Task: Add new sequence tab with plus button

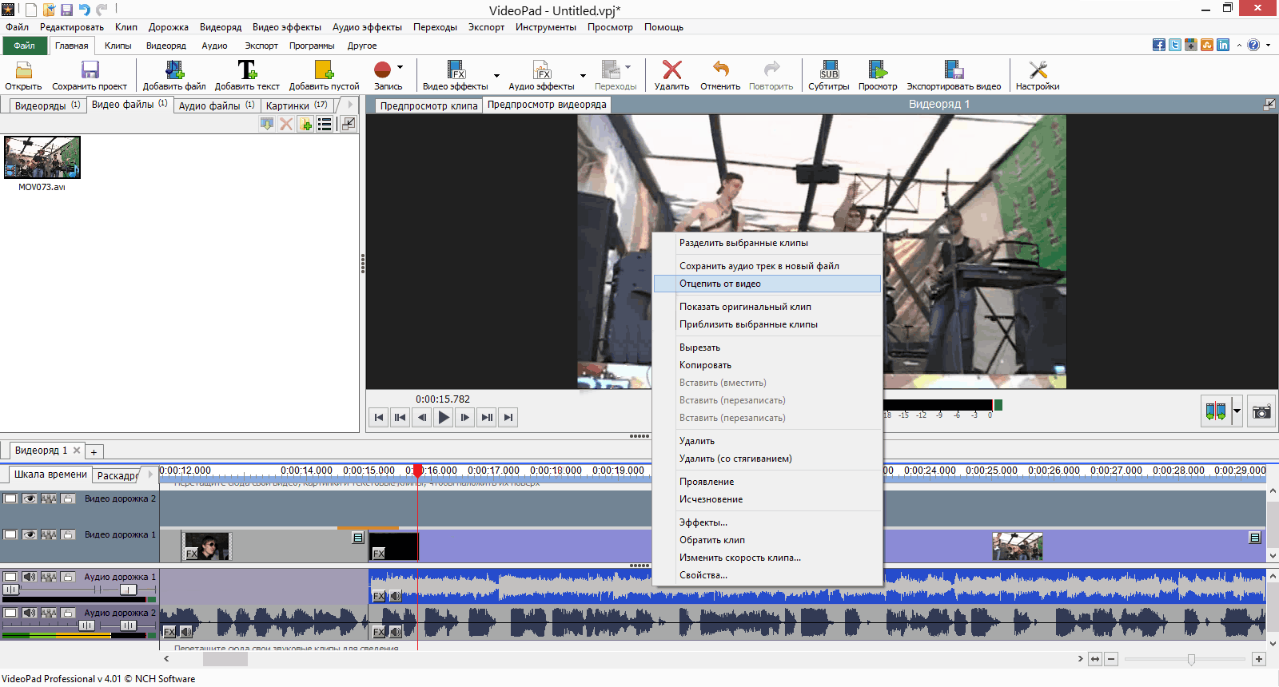Action: coord(94,452)
